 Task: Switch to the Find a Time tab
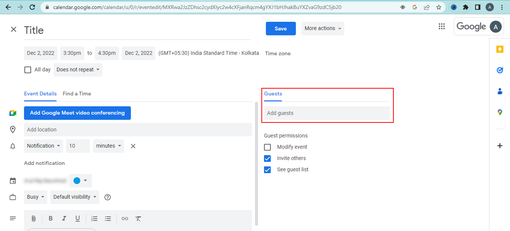(77, 94)
